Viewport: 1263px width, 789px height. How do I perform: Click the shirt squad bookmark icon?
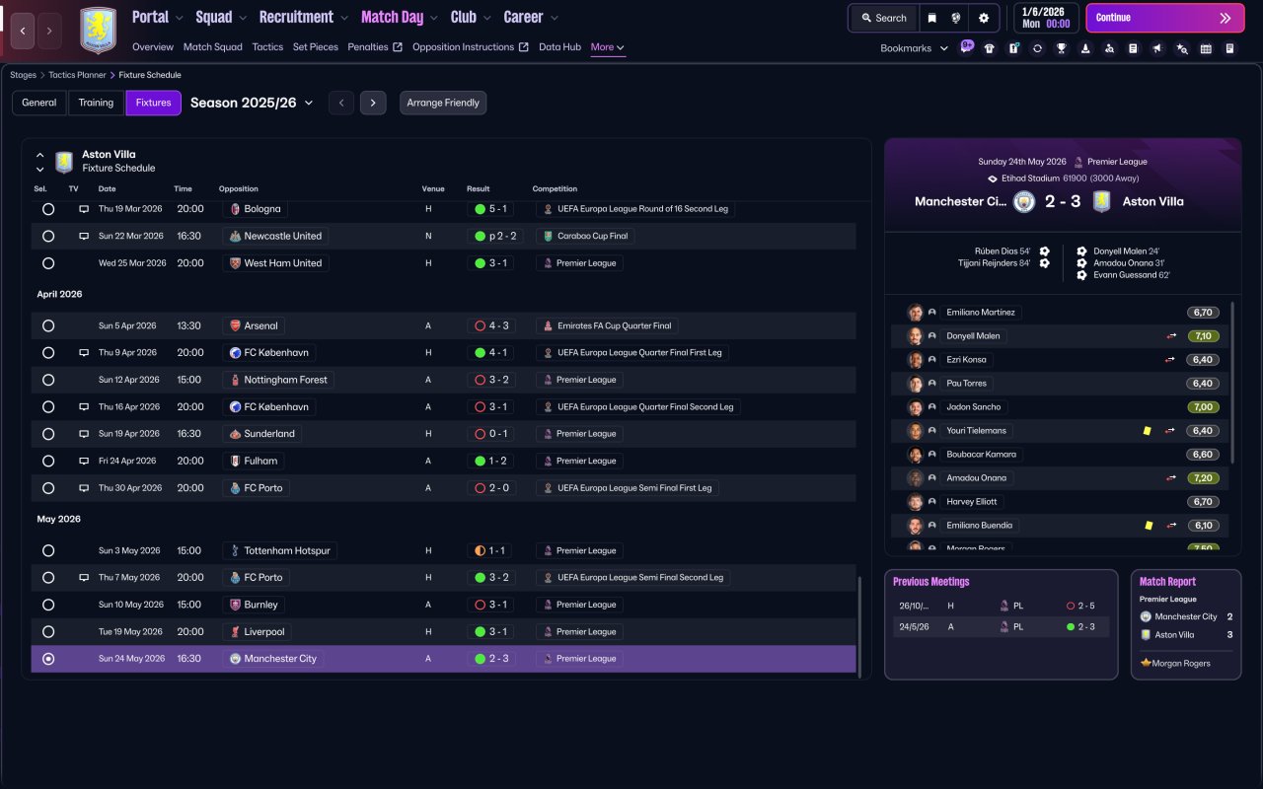[990, 48]
